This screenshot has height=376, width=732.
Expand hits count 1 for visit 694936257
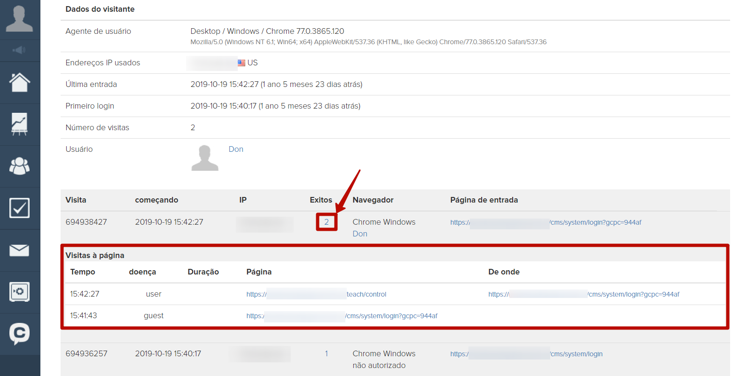point(327,354)
